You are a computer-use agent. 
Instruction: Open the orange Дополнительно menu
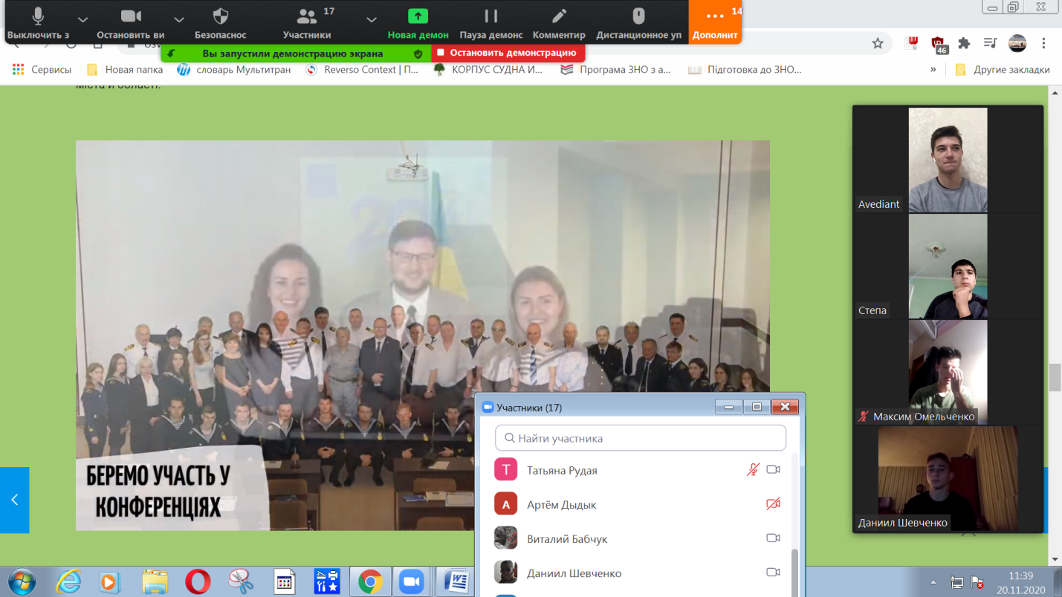click(x=715, y=22)
